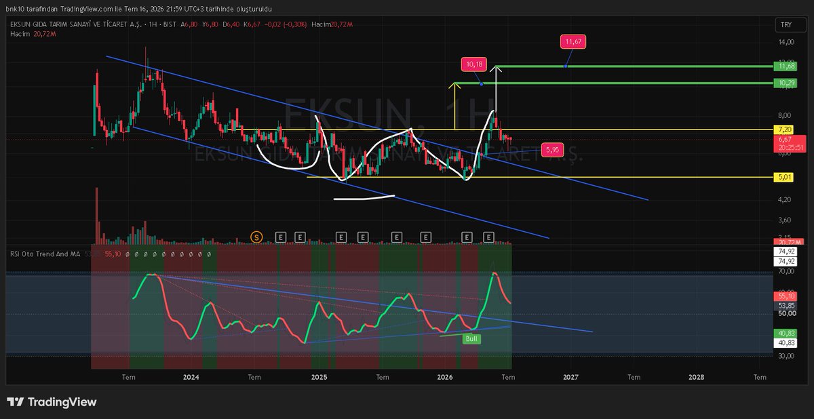The image size is (814, 419).
Task: Click the 11,67 target price callout
Action: click(572, 42)
